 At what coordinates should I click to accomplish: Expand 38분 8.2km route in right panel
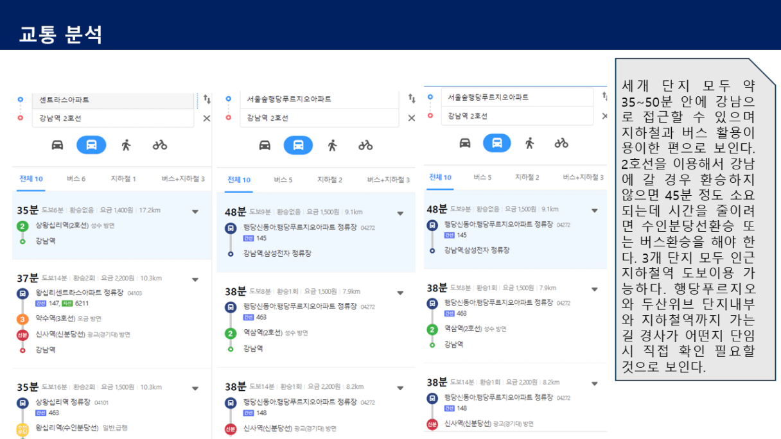pos(594,383)
